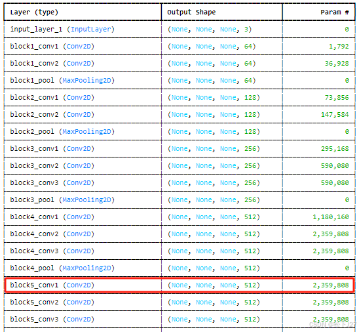Click the output shape in block3_conv3 row
This screenshot has width=359, height=332.
click(214, 183)
